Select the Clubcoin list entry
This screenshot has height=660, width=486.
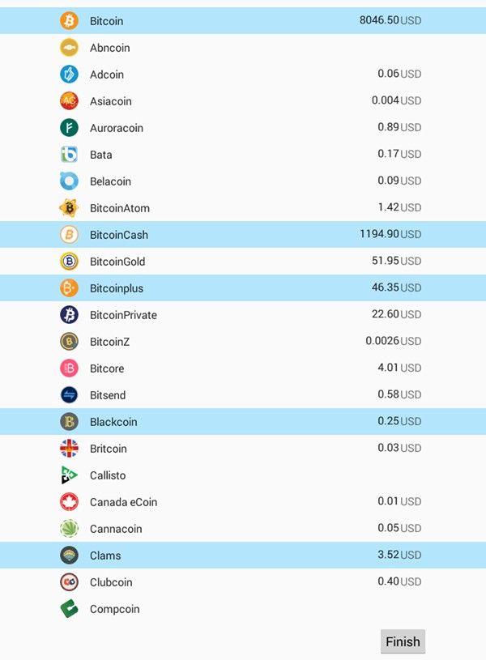pyautogui.click(x=111, y=582)
